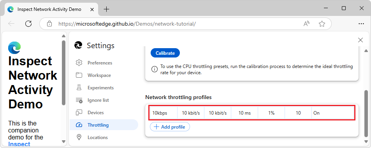Click the Devices icon
371x148 pixels.
(x=79, y=113)
